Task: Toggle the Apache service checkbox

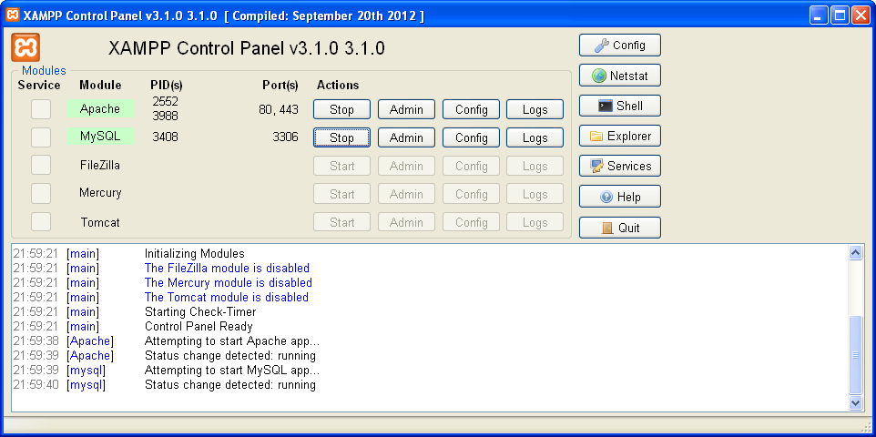Action: [41, 109]
